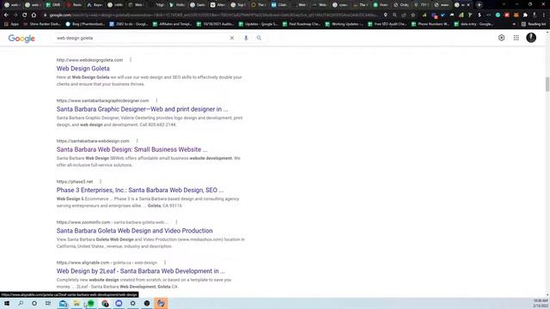Click the taskbar clock and date
This screenshot has width=550, height=309.
tap(541, 303)
